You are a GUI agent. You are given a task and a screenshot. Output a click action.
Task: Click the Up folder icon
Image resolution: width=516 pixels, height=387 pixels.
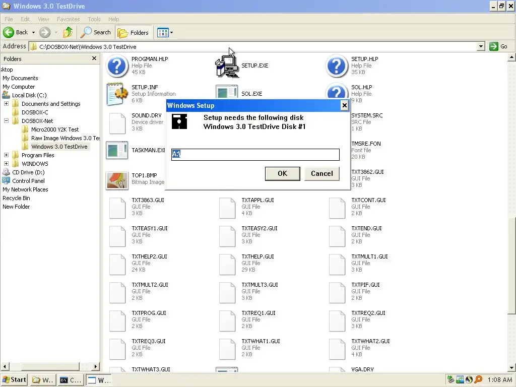point(68,32)
